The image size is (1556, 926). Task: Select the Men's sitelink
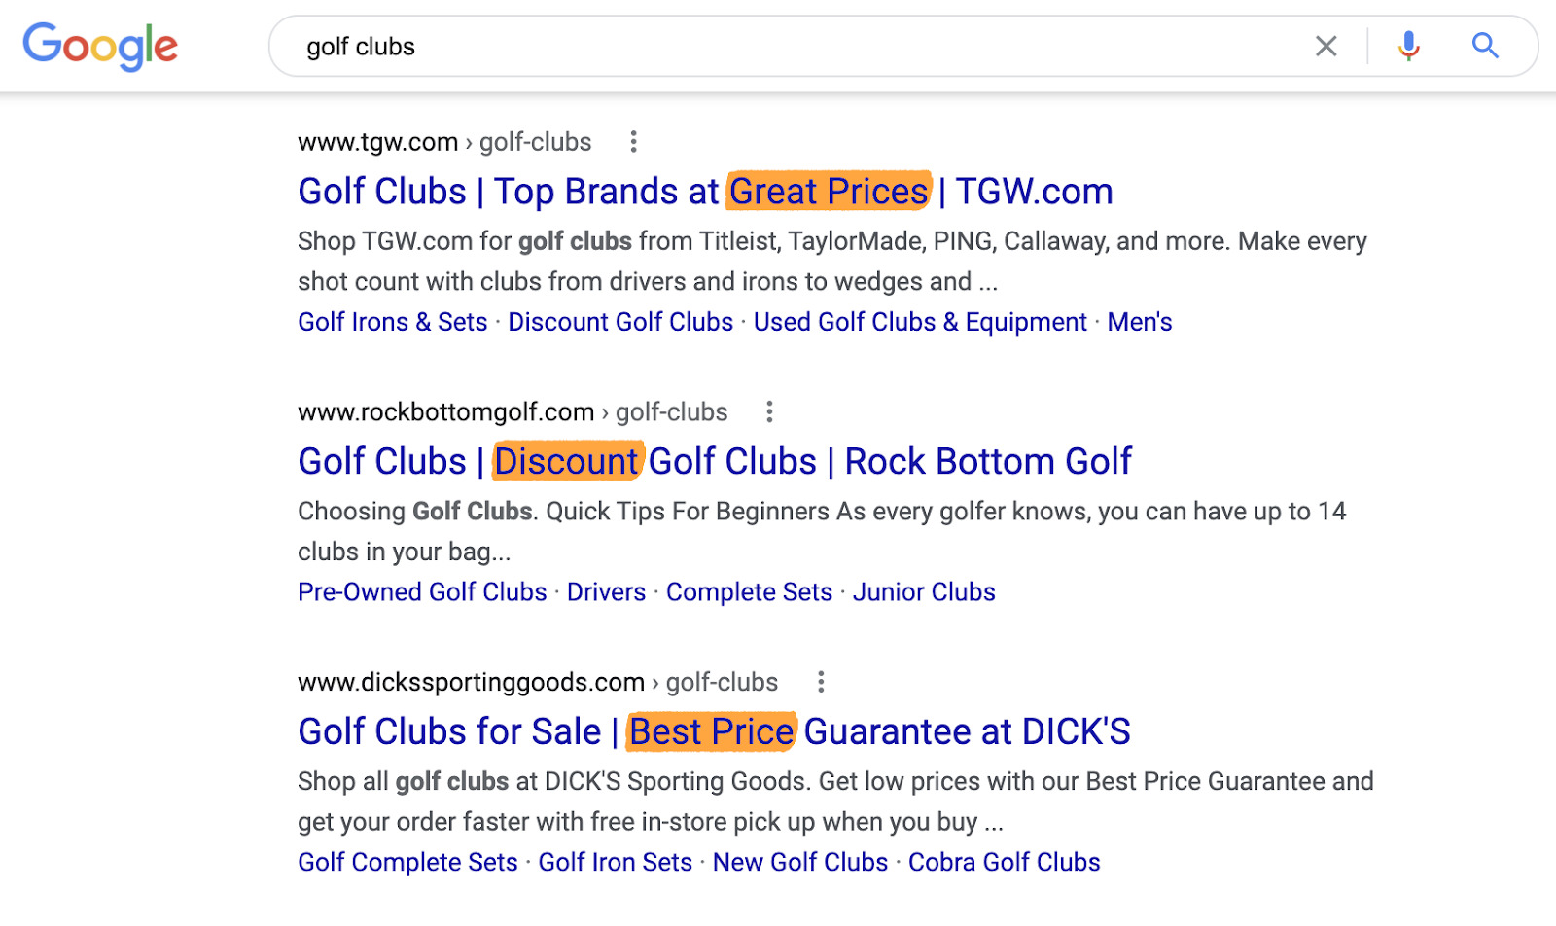[x=1140, y=322]
